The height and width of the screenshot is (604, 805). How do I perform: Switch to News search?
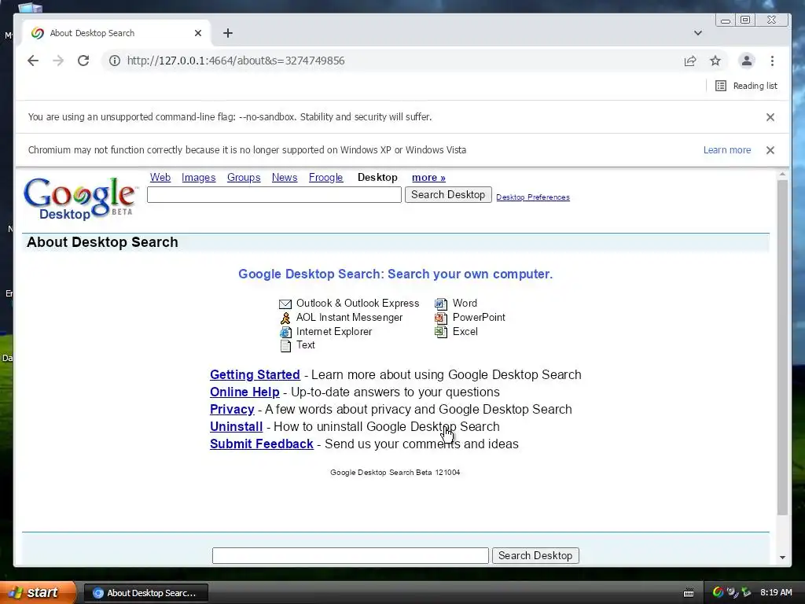click(285, 177)
